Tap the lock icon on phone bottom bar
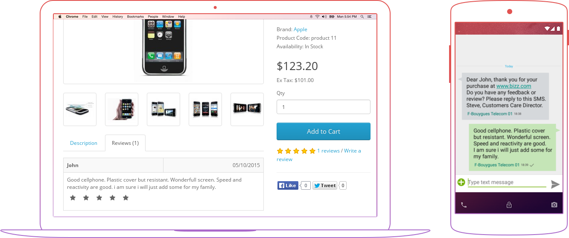 [509, 205]
